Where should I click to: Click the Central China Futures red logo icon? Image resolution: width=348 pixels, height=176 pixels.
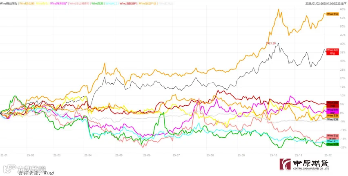[x=285, y=164]
